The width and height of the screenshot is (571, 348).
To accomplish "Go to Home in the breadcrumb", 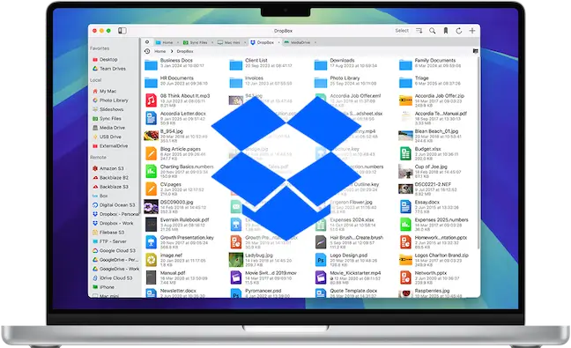I will click(159, 51).
